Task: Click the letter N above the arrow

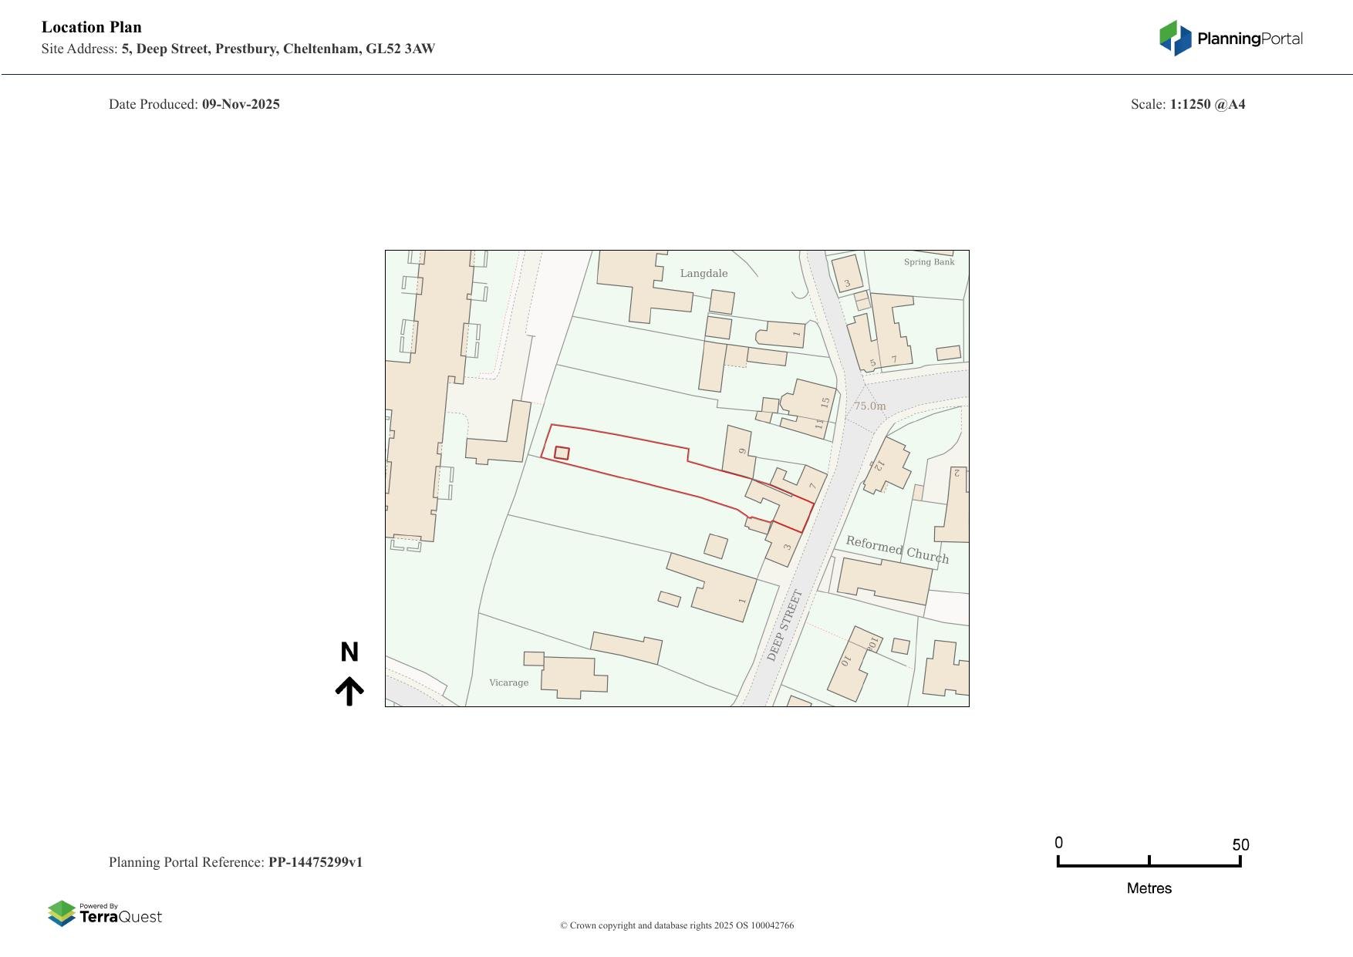Action: coord(349,652)
